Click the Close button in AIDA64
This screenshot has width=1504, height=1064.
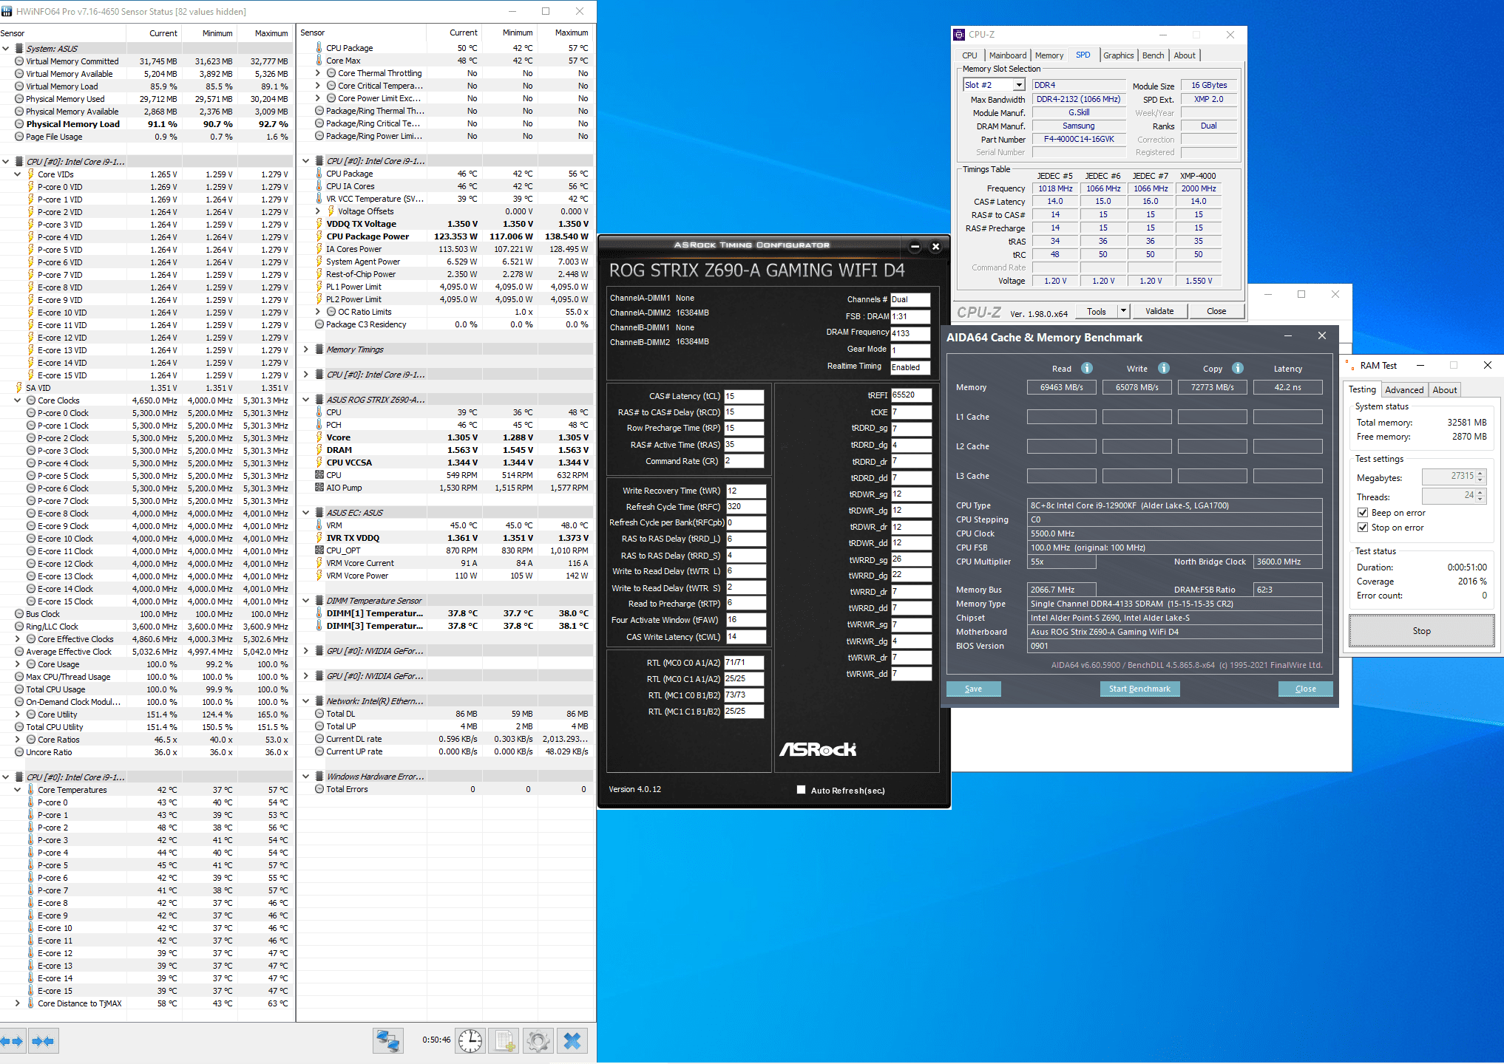coord(1305,689)
